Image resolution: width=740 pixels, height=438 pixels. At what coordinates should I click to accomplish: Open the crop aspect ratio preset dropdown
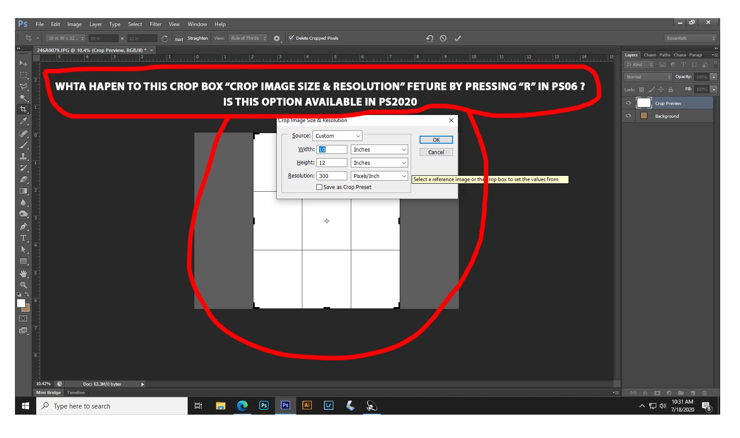point(65,38)
